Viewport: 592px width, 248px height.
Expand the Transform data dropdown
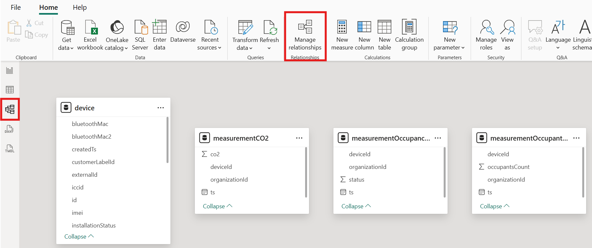click(x=245, y=48)
